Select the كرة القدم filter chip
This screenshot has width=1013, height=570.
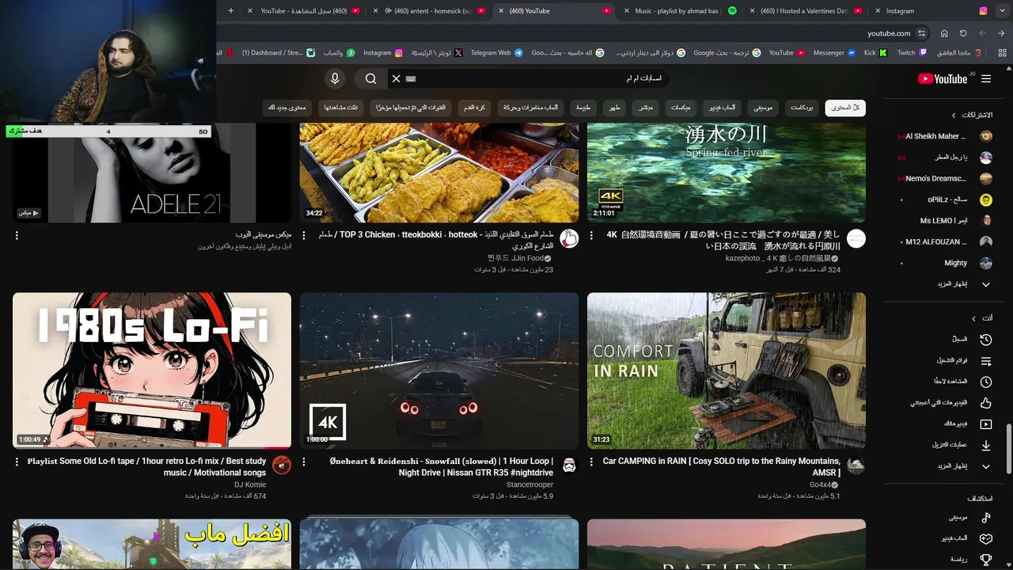pyautogui.click(x=474, y=108)
